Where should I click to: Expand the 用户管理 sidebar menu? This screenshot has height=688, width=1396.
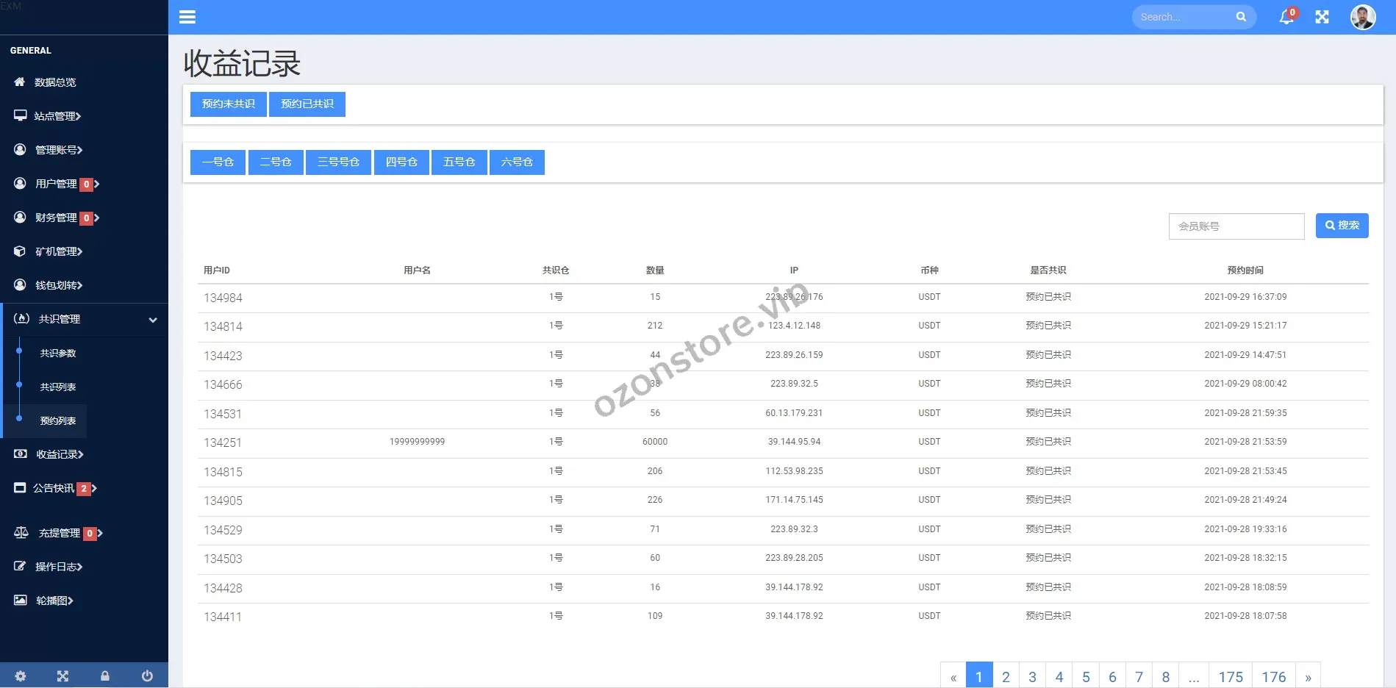click(x=57, y=184)
